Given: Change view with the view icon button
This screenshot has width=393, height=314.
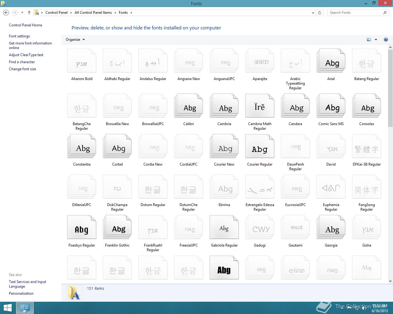Looking at the screenshot, I should [369, 40].
